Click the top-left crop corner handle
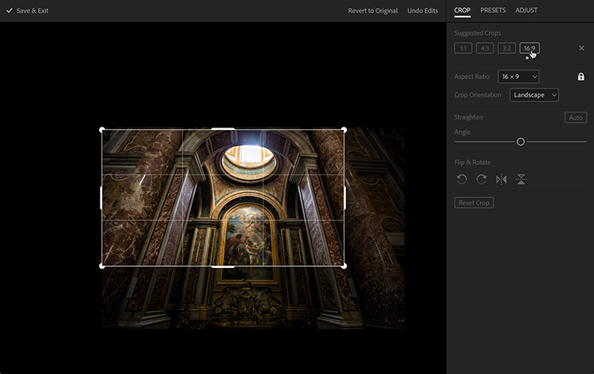Viewport: 594px width, 374px height. 101,130
